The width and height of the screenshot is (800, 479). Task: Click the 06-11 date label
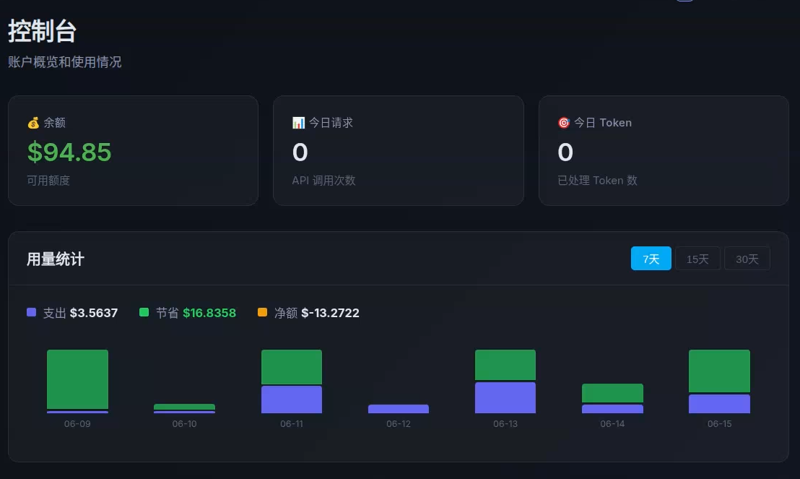click(291, 424)
